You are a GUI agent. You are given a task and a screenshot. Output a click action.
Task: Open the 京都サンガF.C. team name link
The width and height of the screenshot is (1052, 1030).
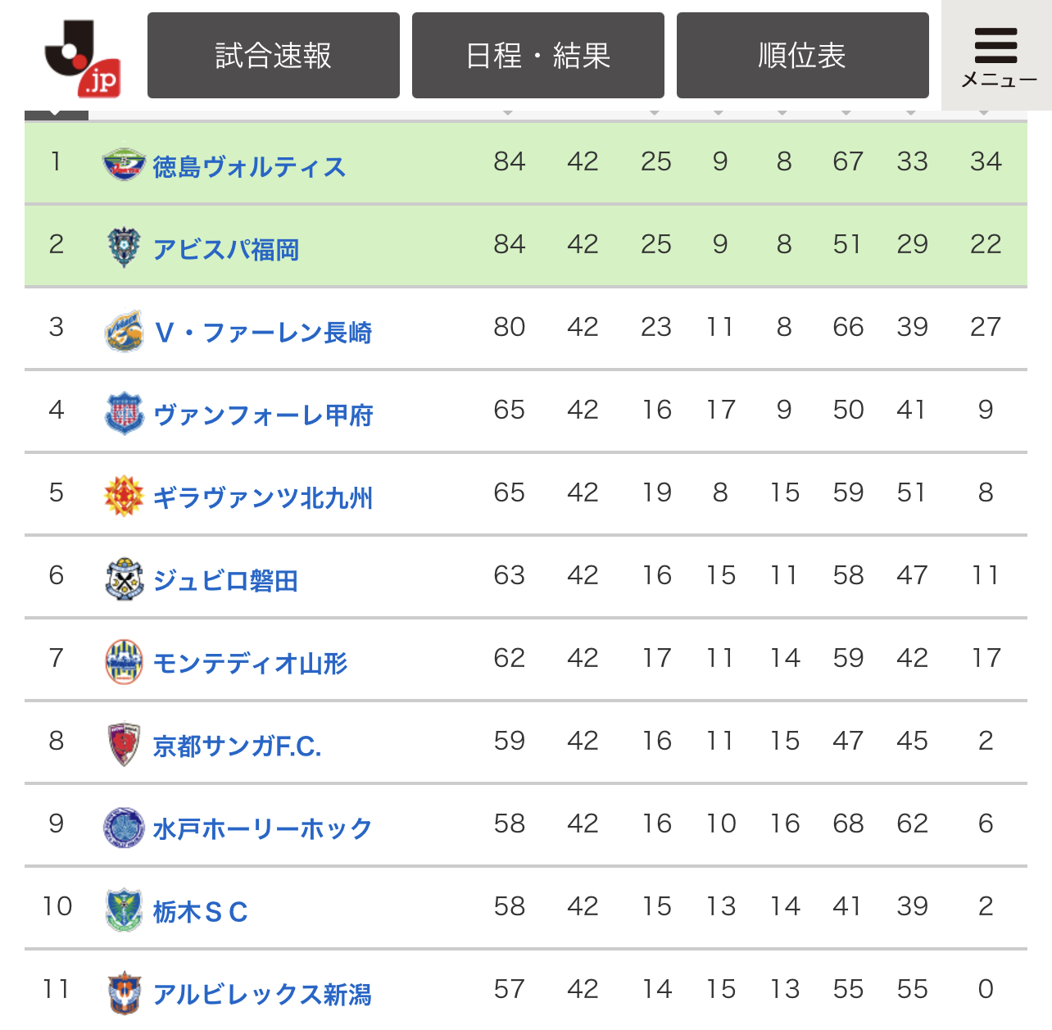[x=237, y=746]
